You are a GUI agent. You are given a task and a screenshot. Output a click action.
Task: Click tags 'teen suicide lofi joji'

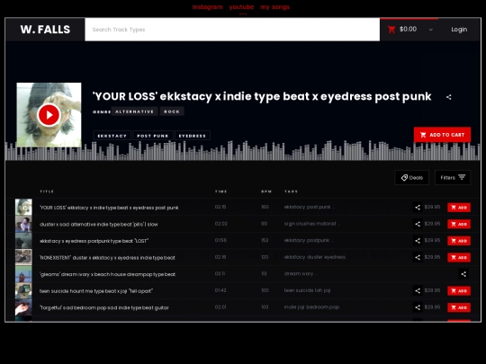(307, 290)
